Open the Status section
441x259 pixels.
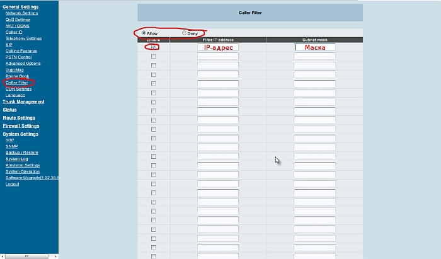9,110
